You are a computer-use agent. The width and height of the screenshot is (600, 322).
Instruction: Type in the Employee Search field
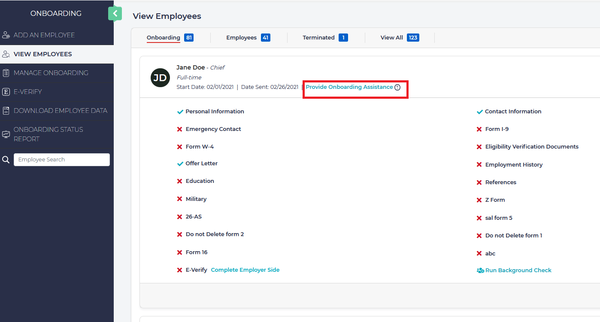[62, 160]
